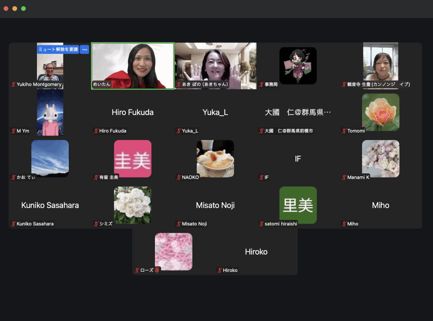Select the めいたん active speaker video tile
This screenshot has height=321, width=433.
point(133,66)
